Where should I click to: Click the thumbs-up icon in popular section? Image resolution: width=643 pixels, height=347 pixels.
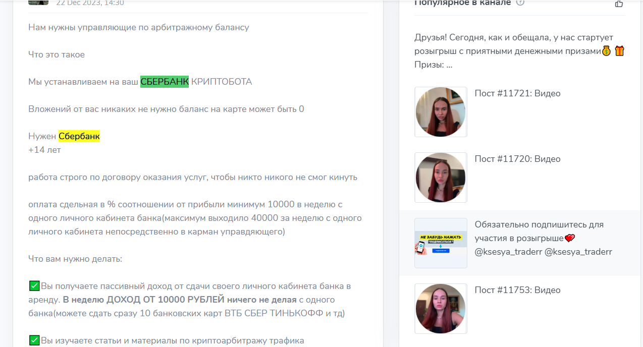pos(619,3)
